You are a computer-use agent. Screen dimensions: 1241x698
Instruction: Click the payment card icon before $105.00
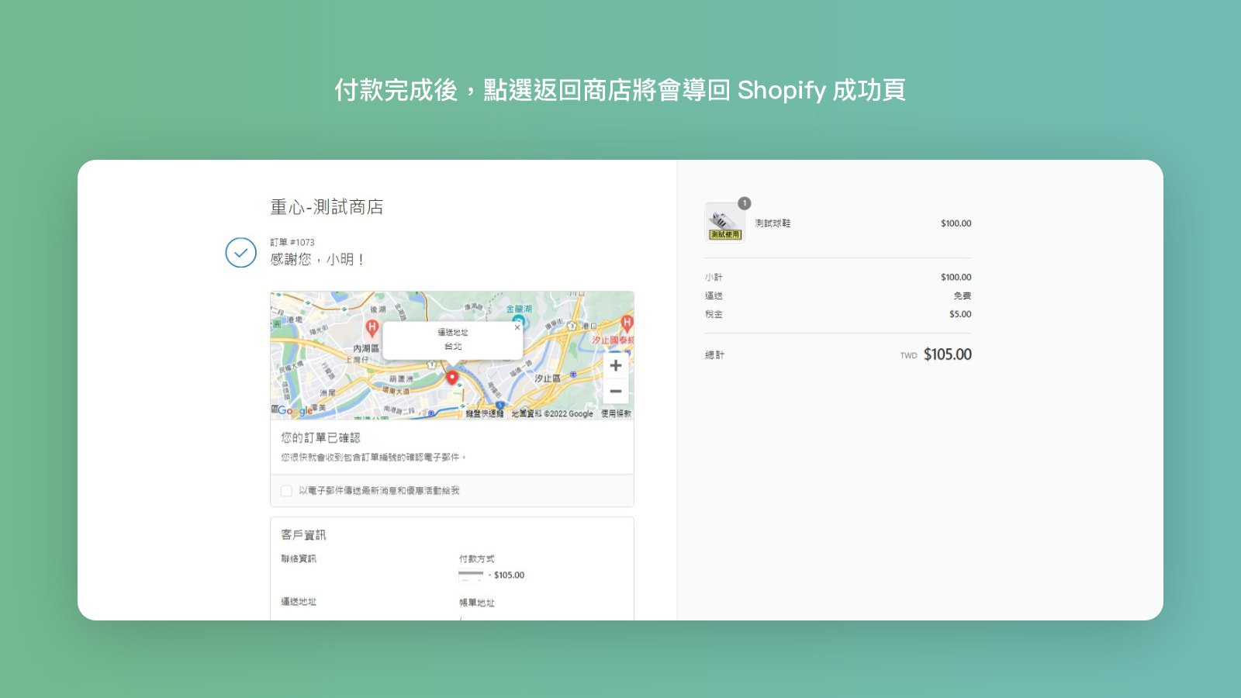[471, 575]
